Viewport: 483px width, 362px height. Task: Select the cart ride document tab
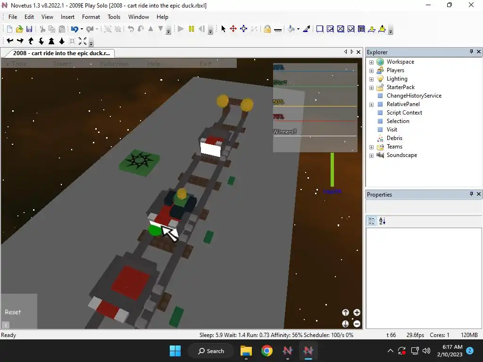tap(61, 53)
